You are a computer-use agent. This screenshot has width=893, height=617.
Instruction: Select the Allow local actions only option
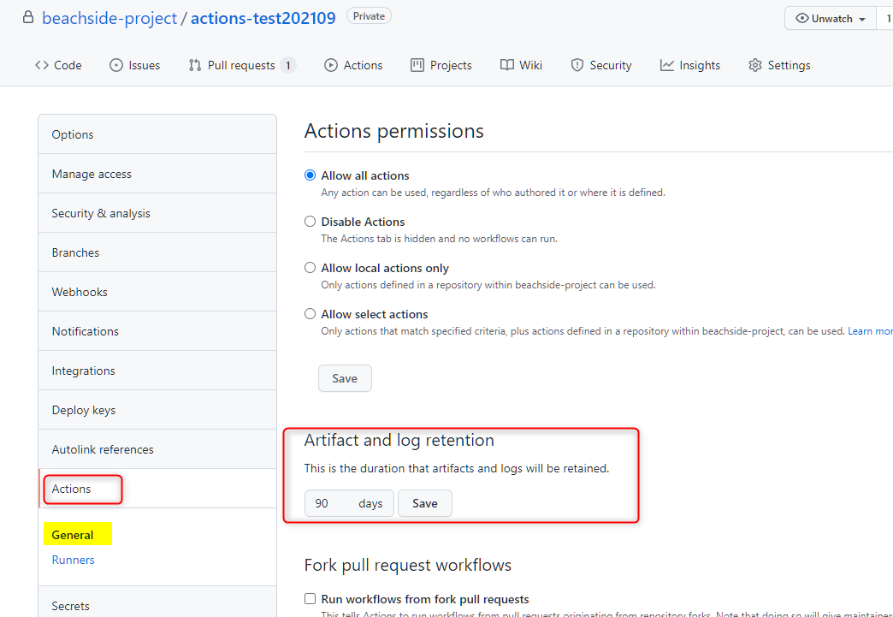[310, 267]
